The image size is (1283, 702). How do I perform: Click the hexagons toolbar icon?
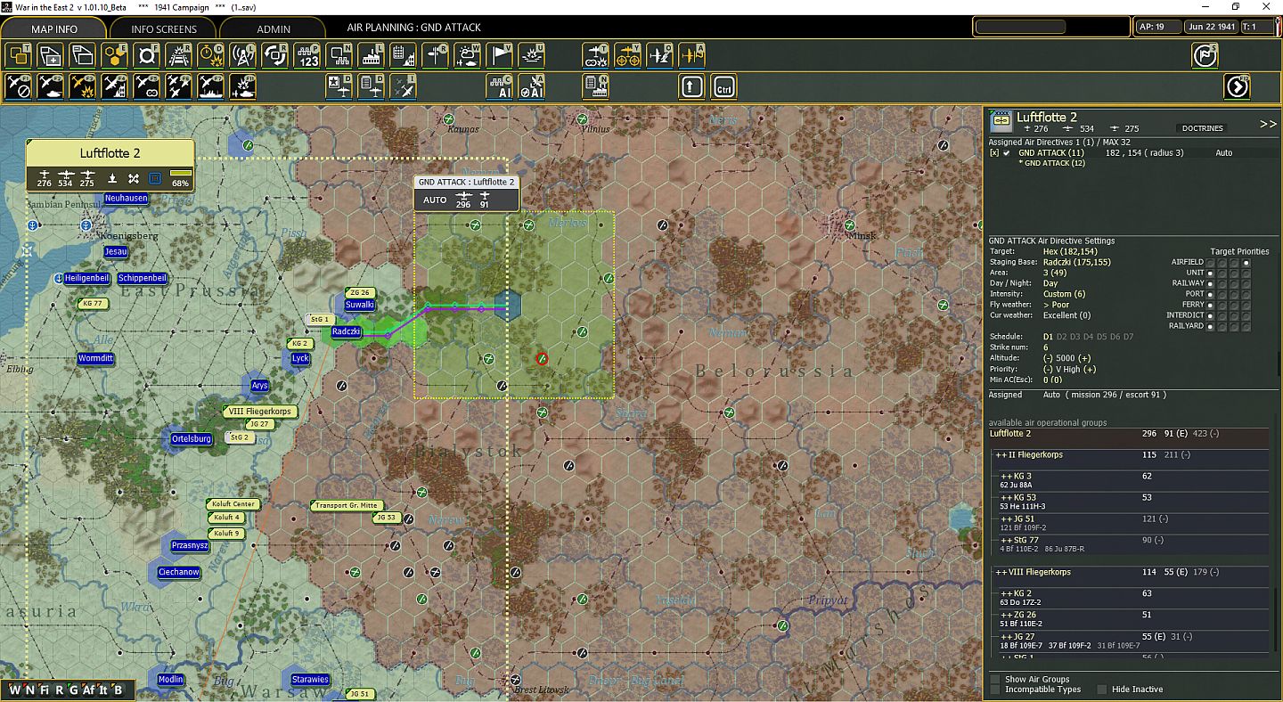(115, 55)
